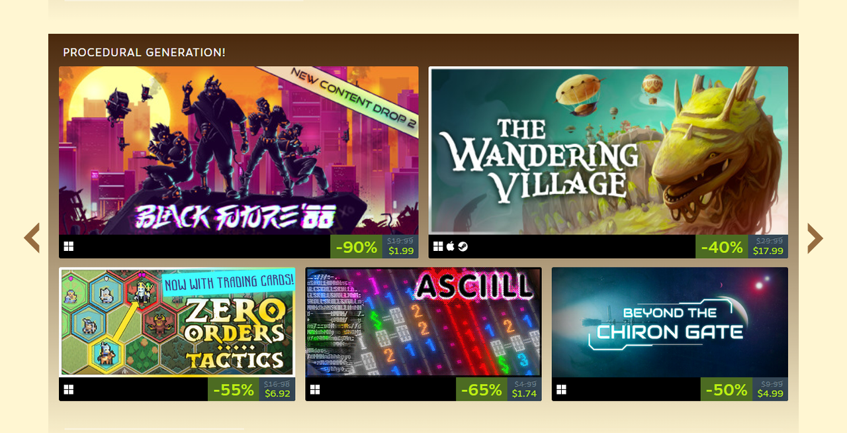Click Windows icon under Black Future '88
Image resolution: width=847 pixels, height=433 pixels.
pyautogui.click(x=69, y=246)
